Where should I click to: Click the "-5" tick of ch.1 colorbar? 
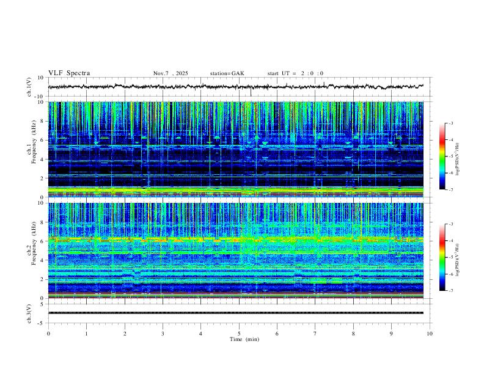coord(450,156)
